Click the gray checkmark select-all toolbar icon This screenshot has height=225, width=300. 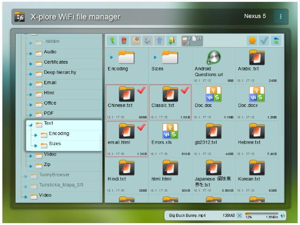tap(264, 40)
